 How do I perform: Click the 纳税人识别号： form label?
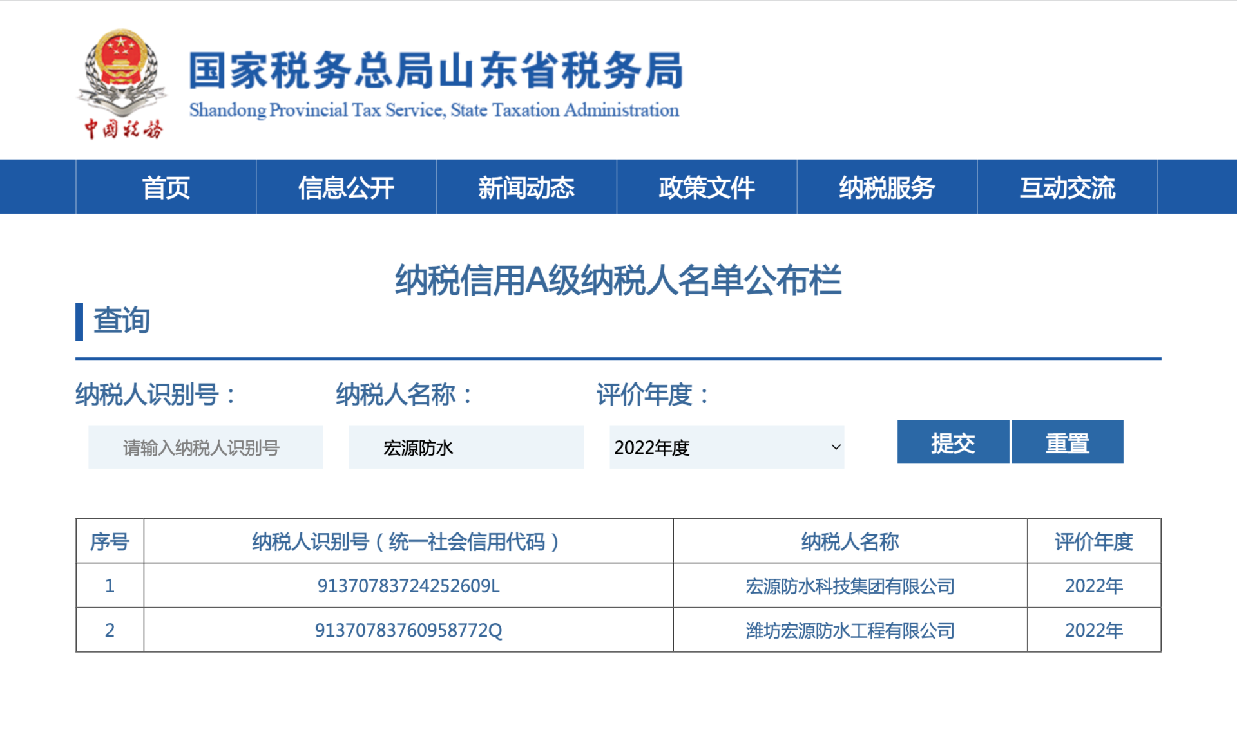click(x=157, y=395)
